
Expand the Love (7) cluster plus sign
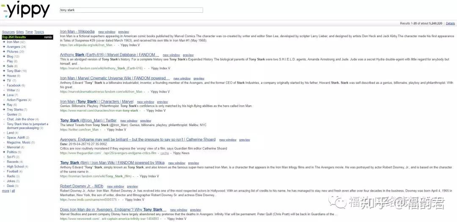(x=4, y=95)
